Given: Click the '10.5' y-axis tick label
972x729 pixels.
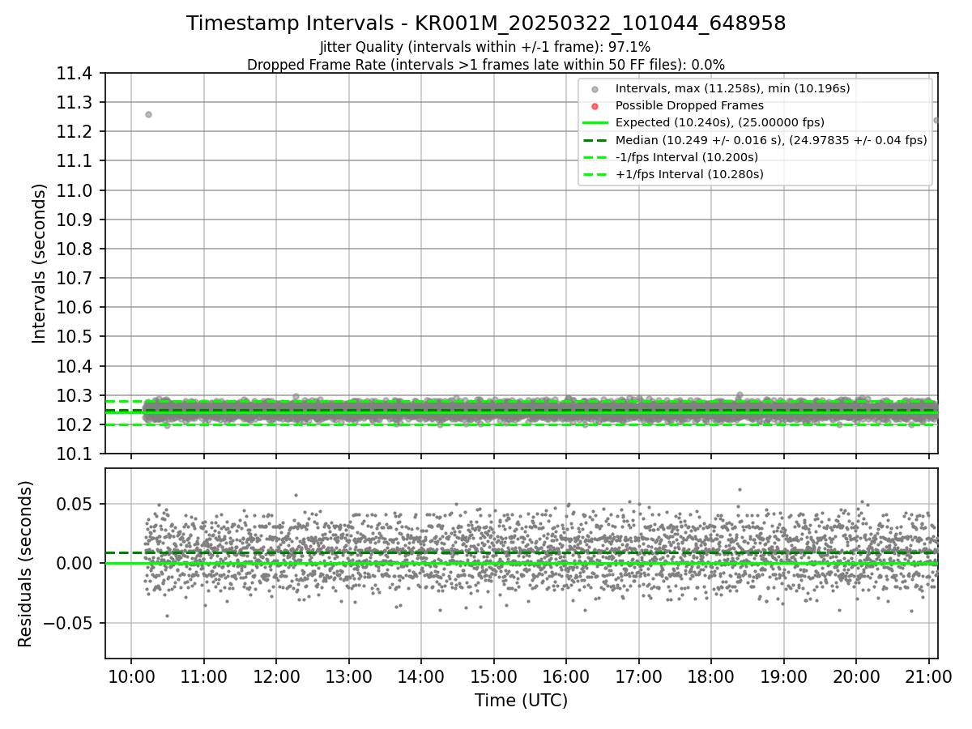Looking at the screenshot, I should (x=74, y=337).
